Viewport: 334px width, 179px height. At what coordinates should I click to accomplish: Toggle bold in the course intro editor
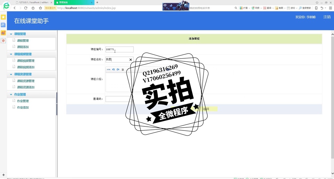123,69
